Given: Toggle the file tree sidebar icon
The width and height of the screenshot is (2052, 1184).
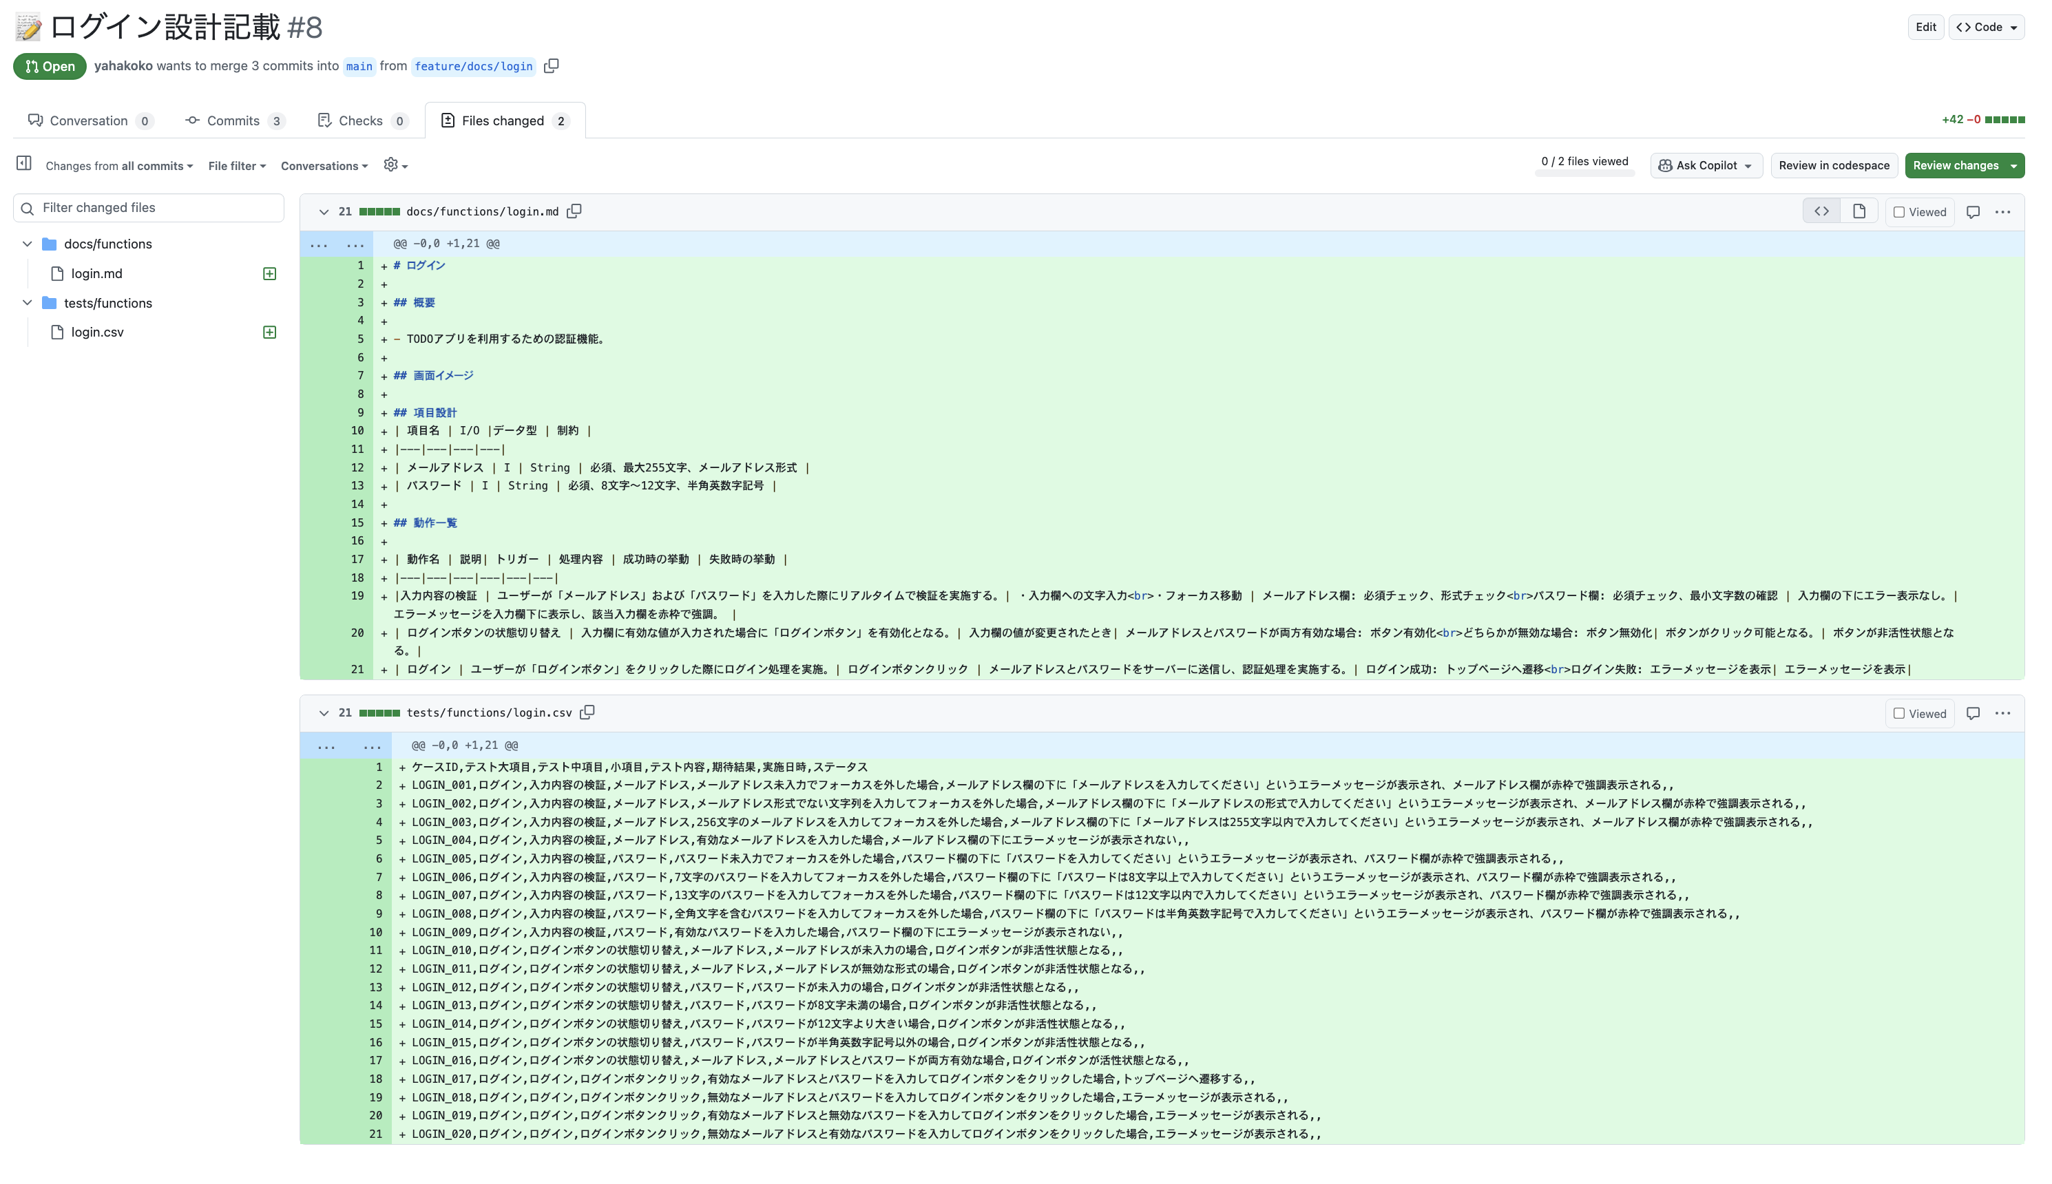Looking at the screenshot, I should 23,163.
